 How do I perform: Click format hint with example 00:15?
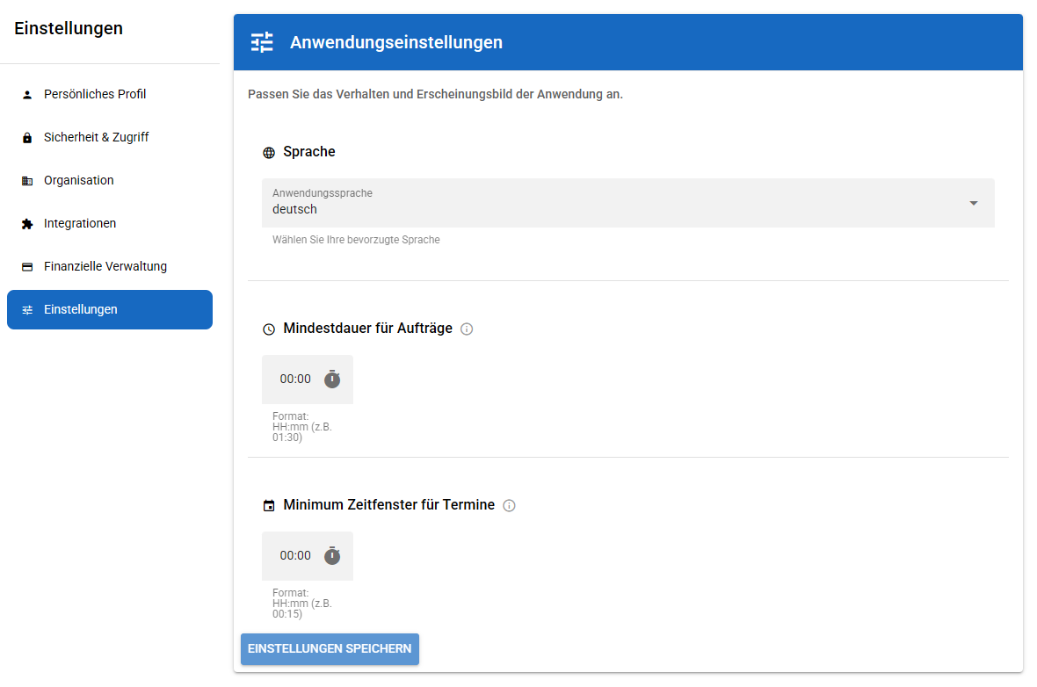coord(302,603)
